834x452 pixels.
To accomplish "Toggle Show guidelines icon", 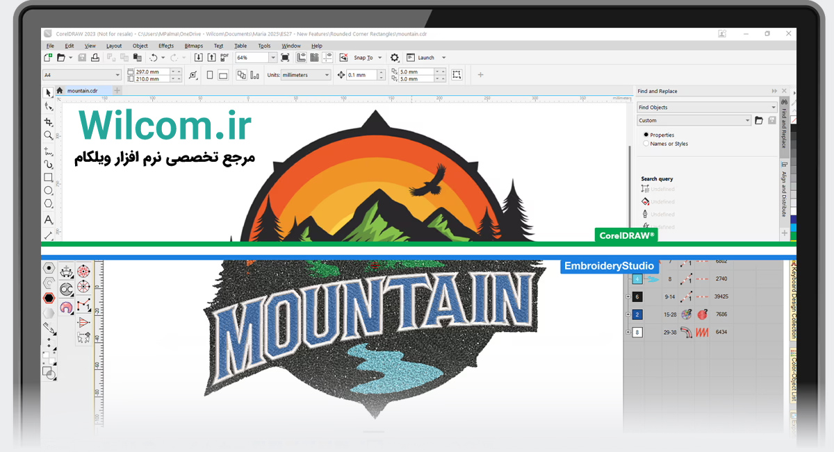I will (x=327, y=58).
